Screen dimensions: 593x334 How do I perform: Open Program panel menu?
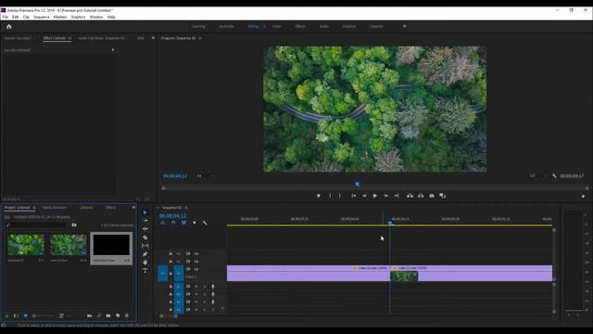pos(200,38)
